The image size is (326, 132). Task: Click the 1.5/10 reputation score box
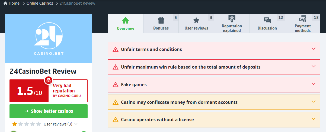coord(29,91)
